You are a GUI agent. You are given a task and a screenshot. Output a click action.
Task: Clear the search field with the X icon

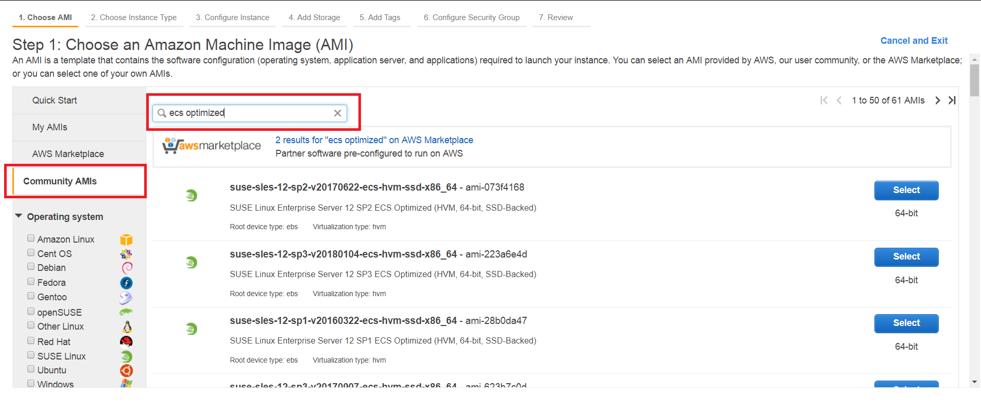click(x=337, y=113)
